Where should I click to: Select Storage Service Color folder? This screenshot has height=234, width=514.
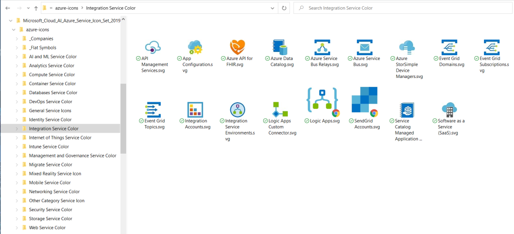click(50, 219)
